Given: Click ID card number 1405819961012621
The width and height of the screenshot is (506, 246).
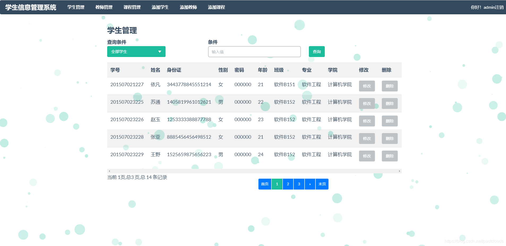Looking at the screenshot, I should (x=189, y=102).
